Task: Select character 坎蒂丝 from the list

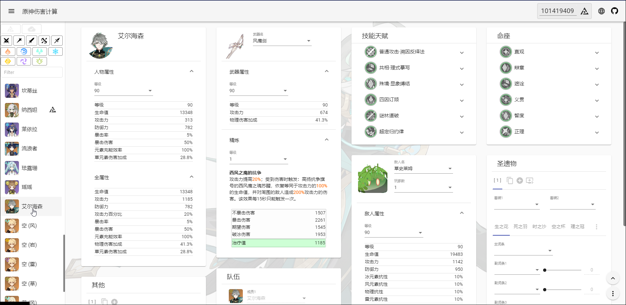Action: click(31, 91)
